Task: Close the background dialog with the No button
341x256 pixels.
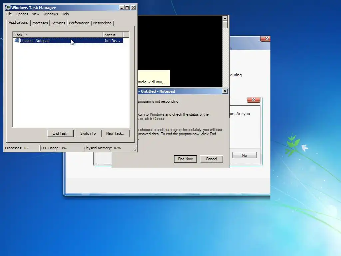Action: 253,100
